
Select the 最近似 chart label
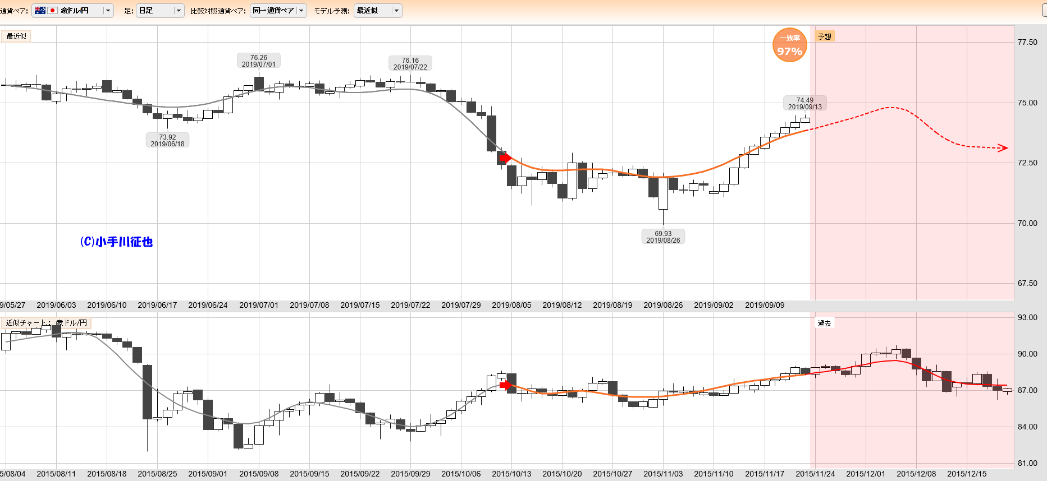pyautogui.click(x=16, y=36)
